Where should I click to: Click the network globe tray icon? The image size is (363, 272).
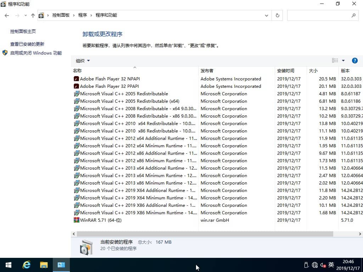(315, 265)
